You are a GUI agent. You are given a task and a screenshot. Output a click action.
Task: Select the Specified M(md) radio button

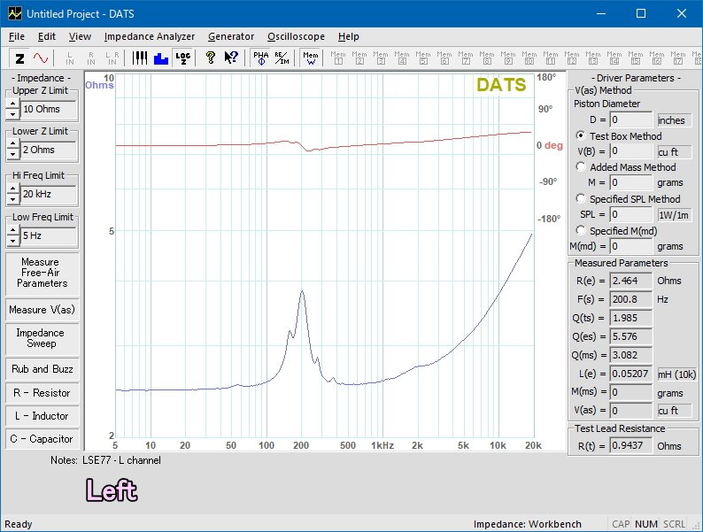tap(581, 230)
